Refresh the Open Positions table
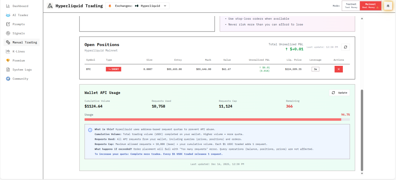This screenshot has height=180, width=396. point(345,47)
